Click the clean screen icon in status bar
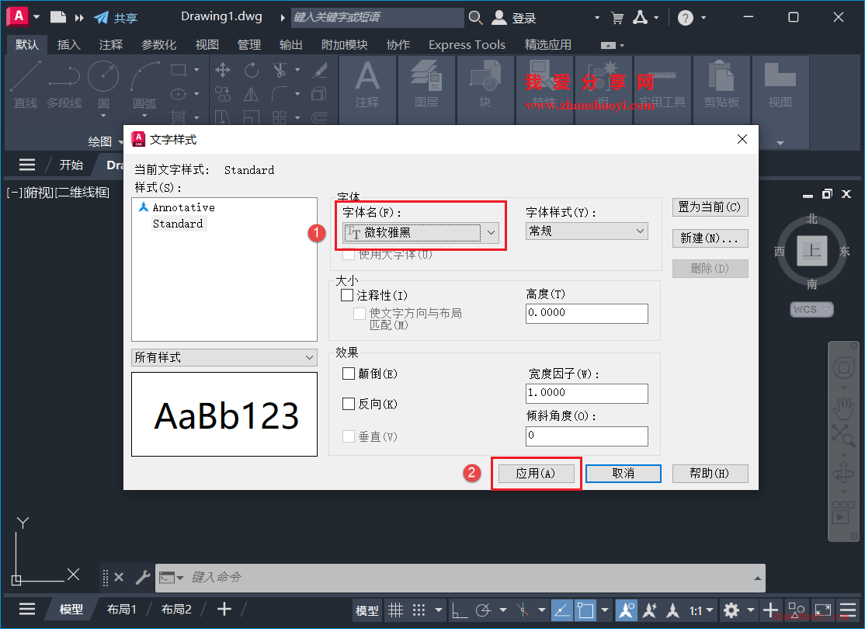This screenshot has width=865, height=629. coord(823,610)
